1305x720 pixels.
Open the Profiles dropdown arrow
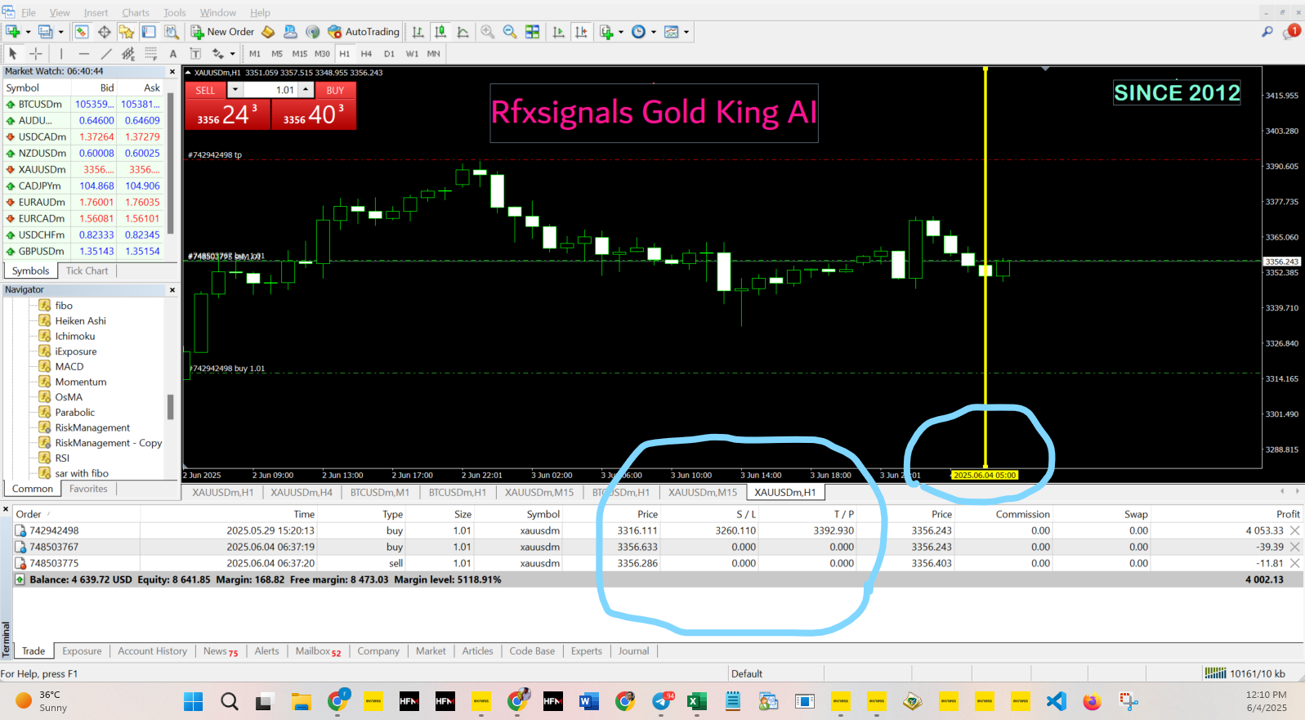60,32
